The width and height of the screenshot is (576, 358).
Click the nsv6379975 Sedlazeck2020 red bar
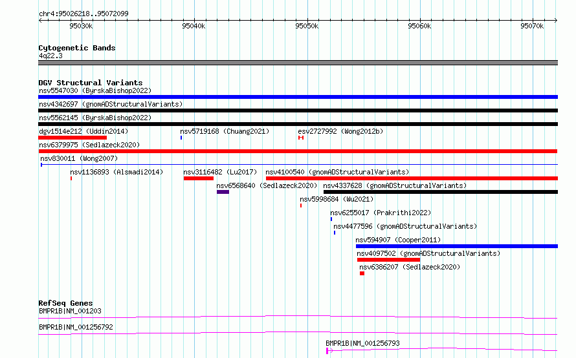pos(298,151)
